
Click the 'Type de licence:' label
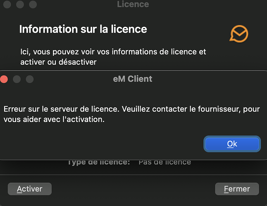(x=98, y=162)
